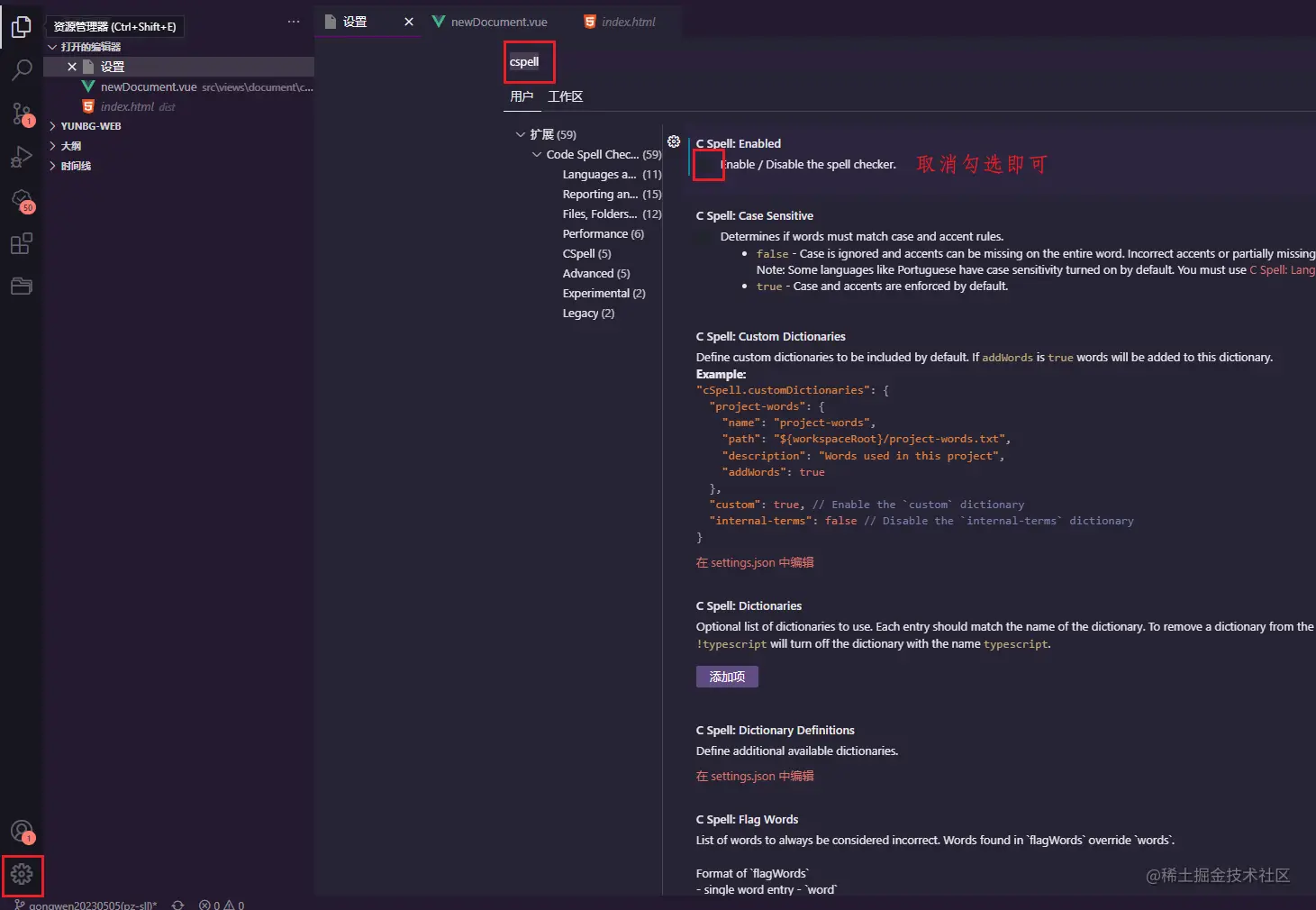The width and height of the screenshot is (1316, 910).
Task: Click the C Spell: Flag Words setting title
Action: pos(748,819)
